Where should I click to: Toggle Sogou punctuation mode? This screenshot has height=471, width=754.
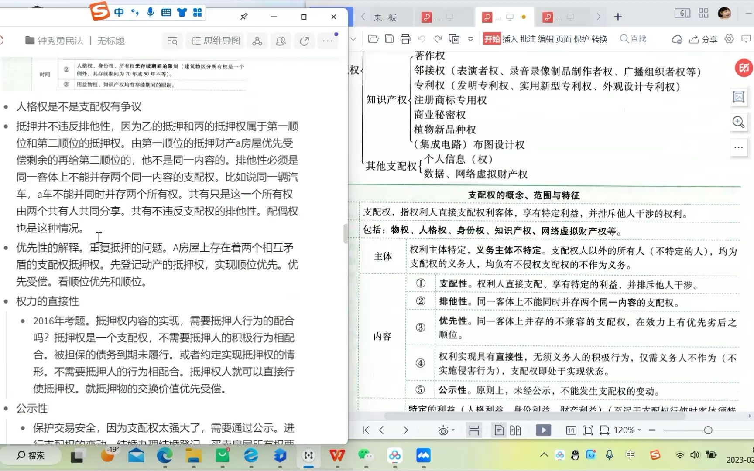(x=135, y=12)
